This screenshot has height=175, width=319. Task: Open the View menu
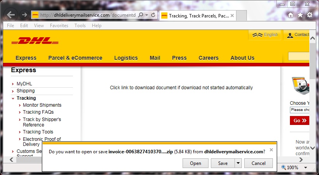point(39,26)
